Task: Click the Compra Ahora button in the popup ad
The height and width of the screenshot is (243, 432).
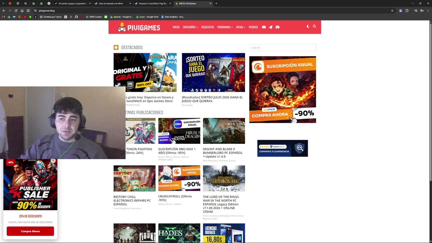Action: pyautogui.click(x=30, y=231)
